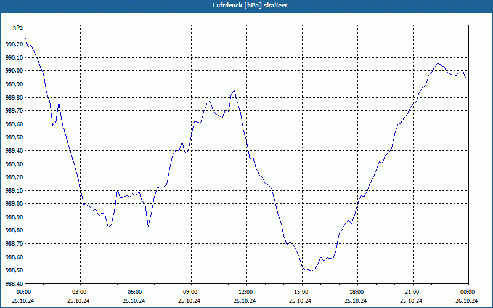Click the 21:00 time axis label
The image size is (493, 308).
413,292
